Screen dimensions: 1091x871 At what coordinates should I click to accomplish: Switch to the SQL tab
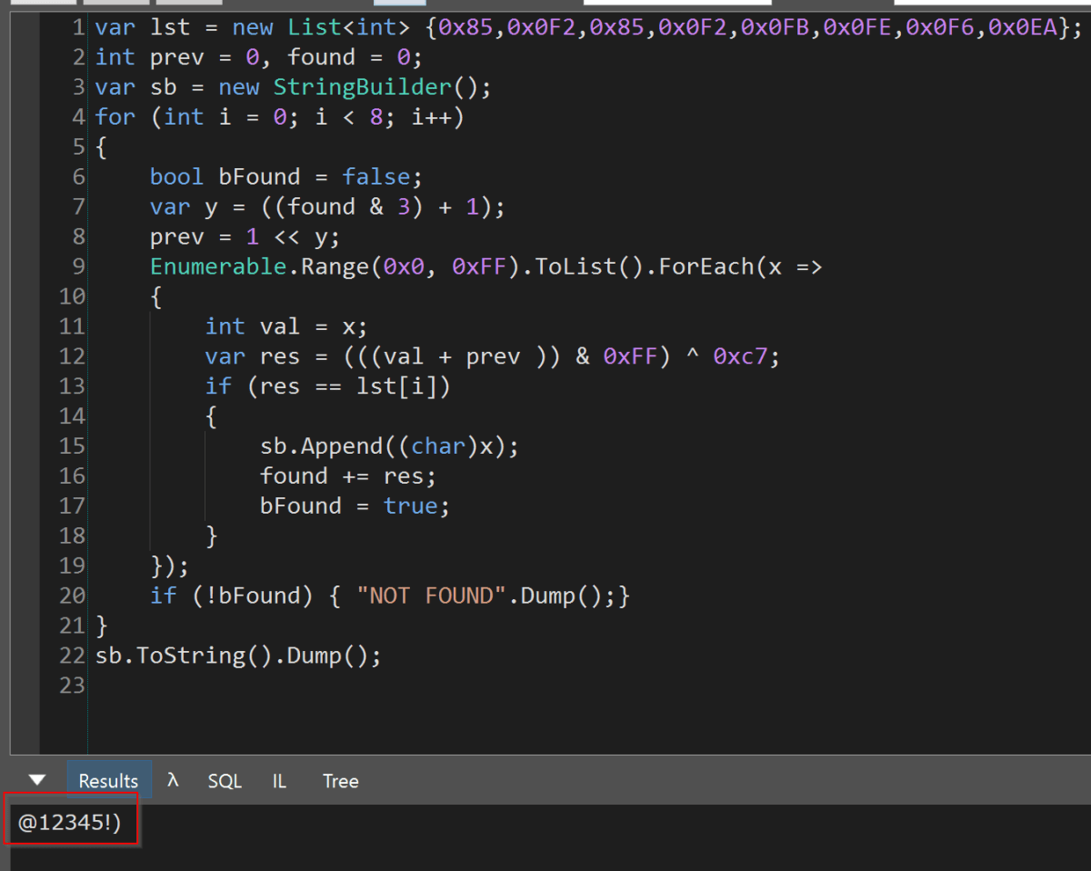(225, 781)
